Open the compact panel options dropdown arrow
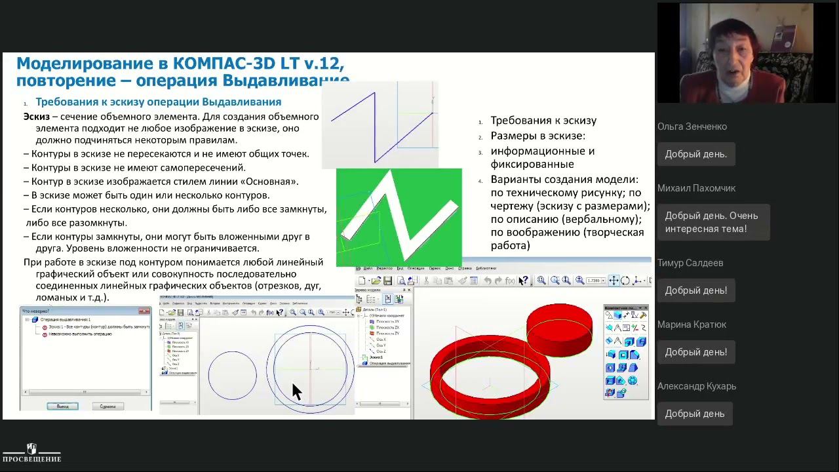The height and width of the screenshot is (472, 839). pos(639,307)
